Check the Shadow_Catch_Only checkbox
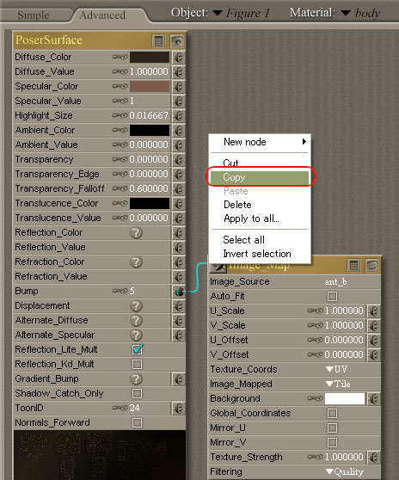The width and height of the screenshot is (399, 480). click(137, 393)
